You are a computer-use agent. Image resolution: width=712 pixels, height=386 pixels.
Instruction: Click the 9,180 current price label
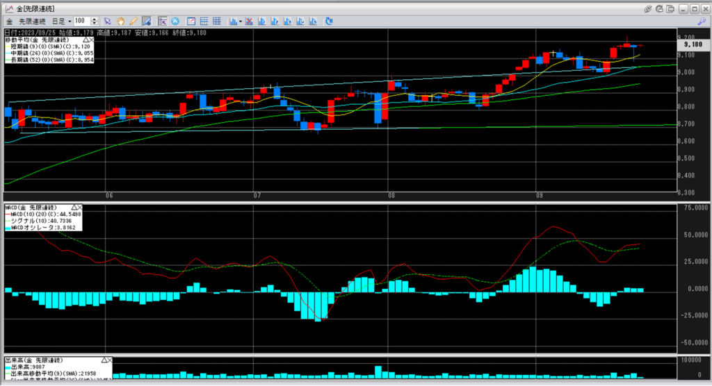pos(693,44)
